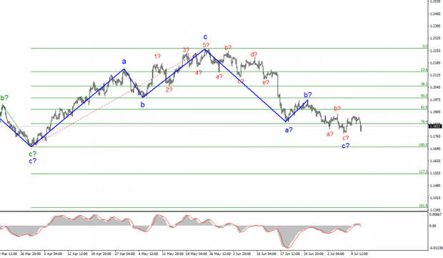Click the "17 Jun 12:00" time axis label
This screenshot has width=443, height=258.
(290, 254)
